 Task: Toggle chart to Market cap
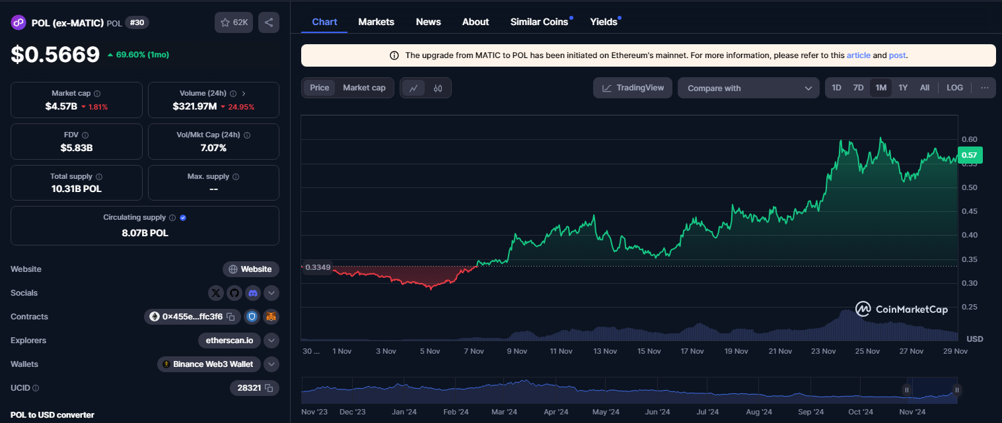click(x=364, y=88)
